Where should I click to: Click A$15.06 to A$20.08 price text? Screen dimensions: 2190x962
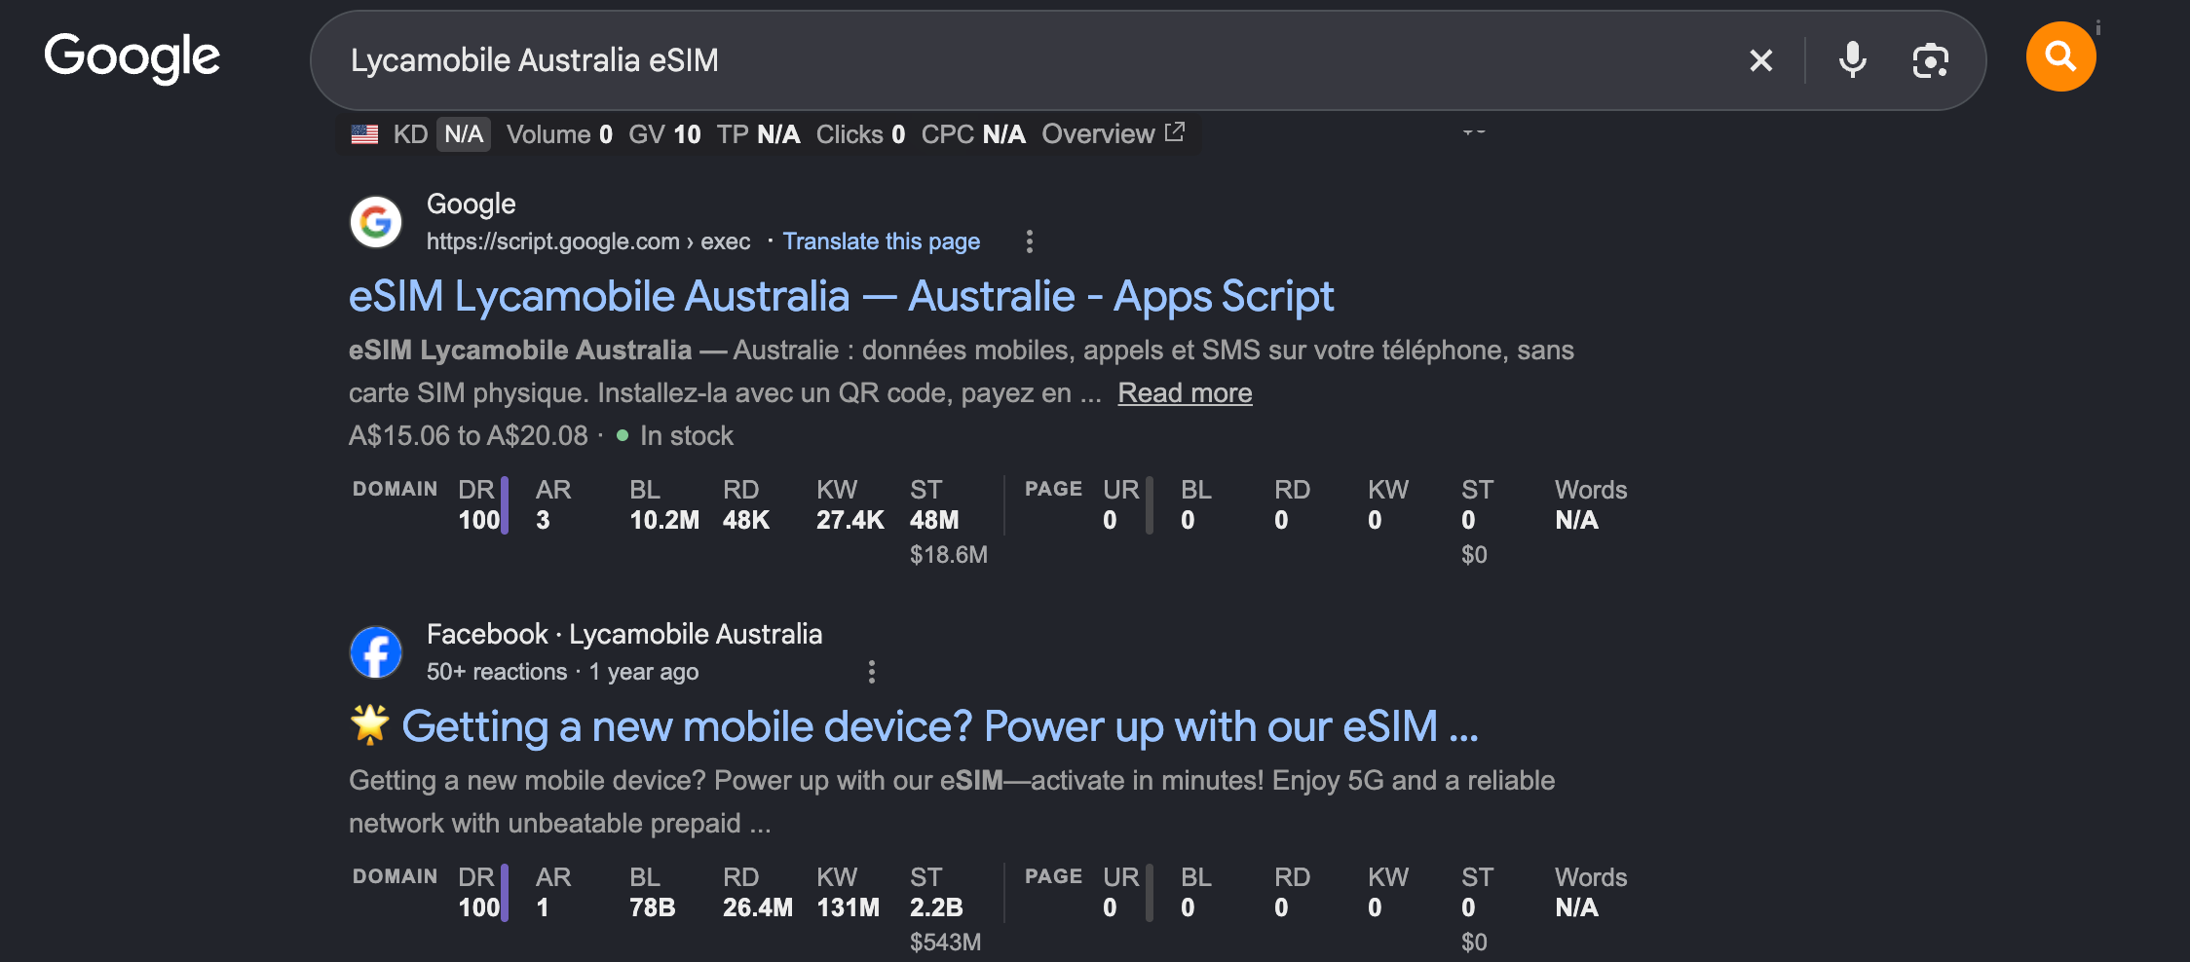click(469, 435)
